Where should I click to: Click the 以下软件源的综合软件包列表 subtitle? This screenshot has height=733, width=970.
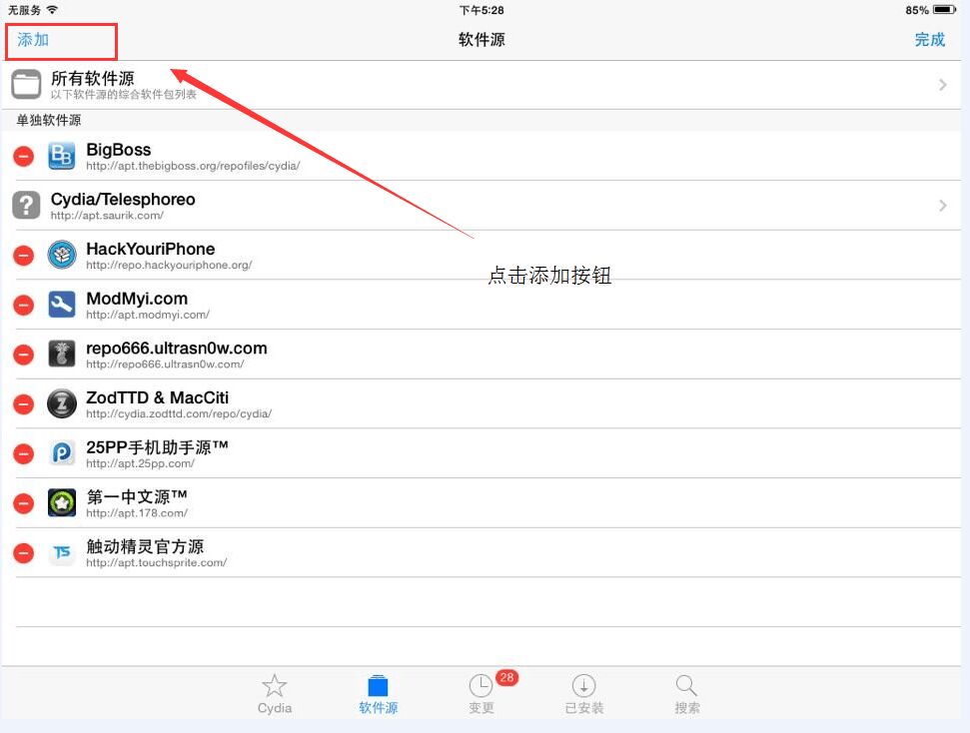coord(124,95)
